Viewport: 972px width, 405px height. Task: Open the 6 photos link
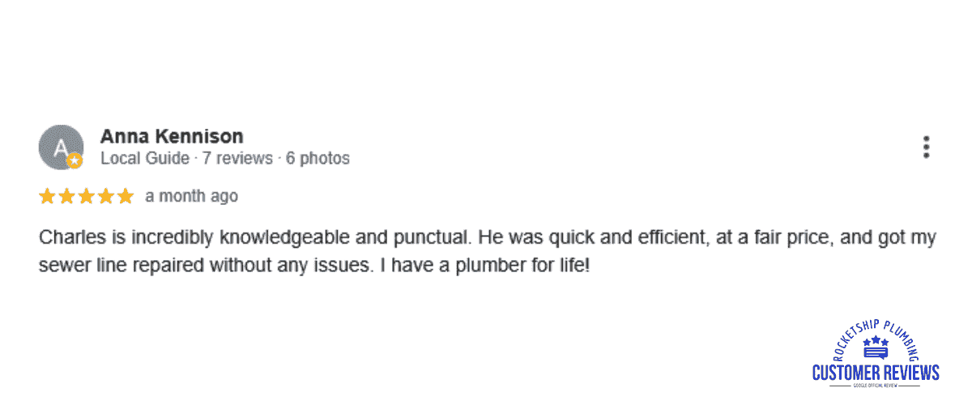[318, 159]
